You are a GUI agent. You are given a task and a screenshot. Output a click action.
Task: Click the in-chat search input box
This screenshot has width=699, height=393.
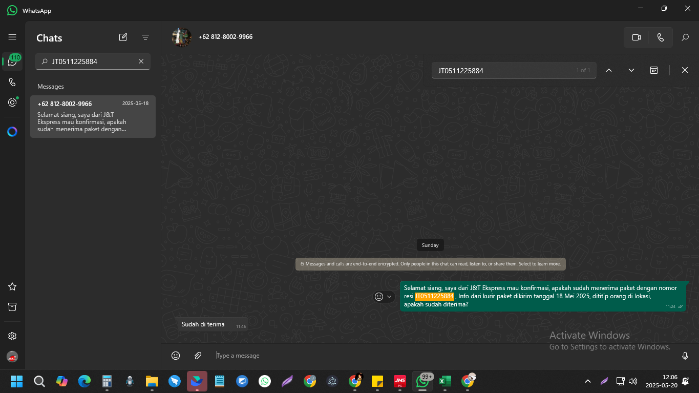pos(514,70)
